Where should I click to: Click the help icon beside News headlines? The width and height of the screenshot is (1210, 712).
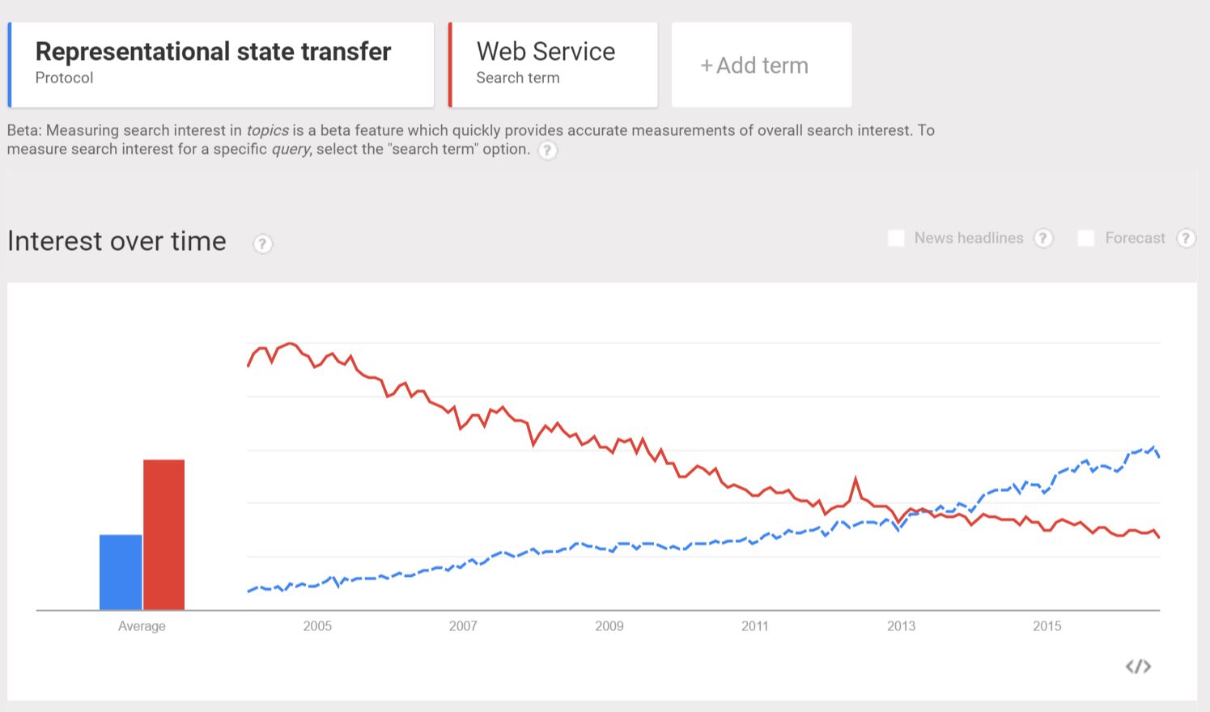click(x=1044, y=238)
